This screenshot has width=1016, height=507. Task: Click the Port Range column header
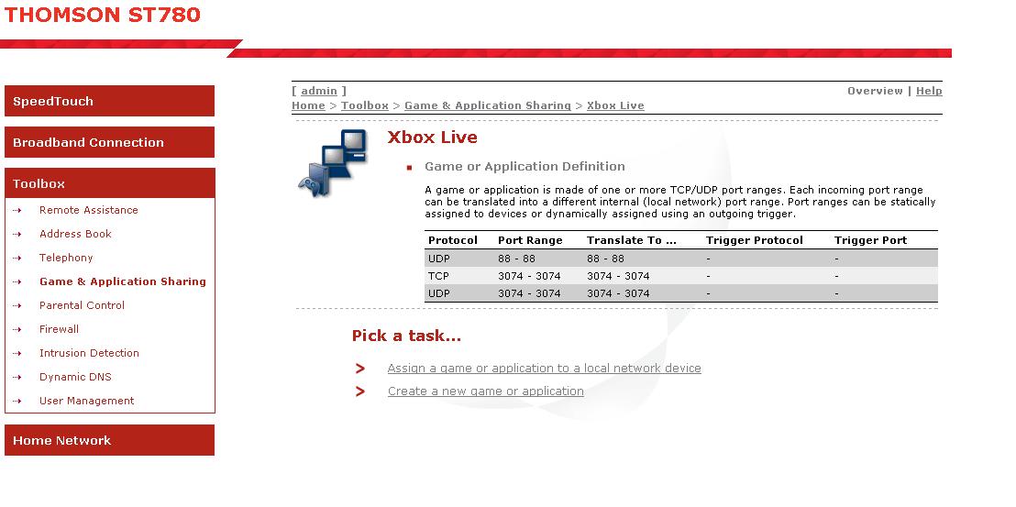coord(530,240)
